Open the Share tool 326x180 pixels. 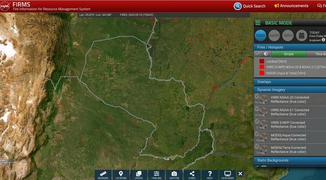click(192, 174)
